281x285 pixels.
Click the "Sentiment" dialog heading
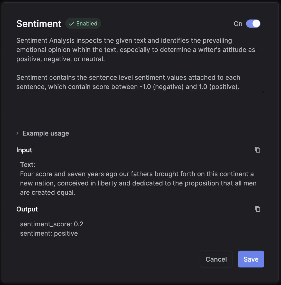pos(39,24)
